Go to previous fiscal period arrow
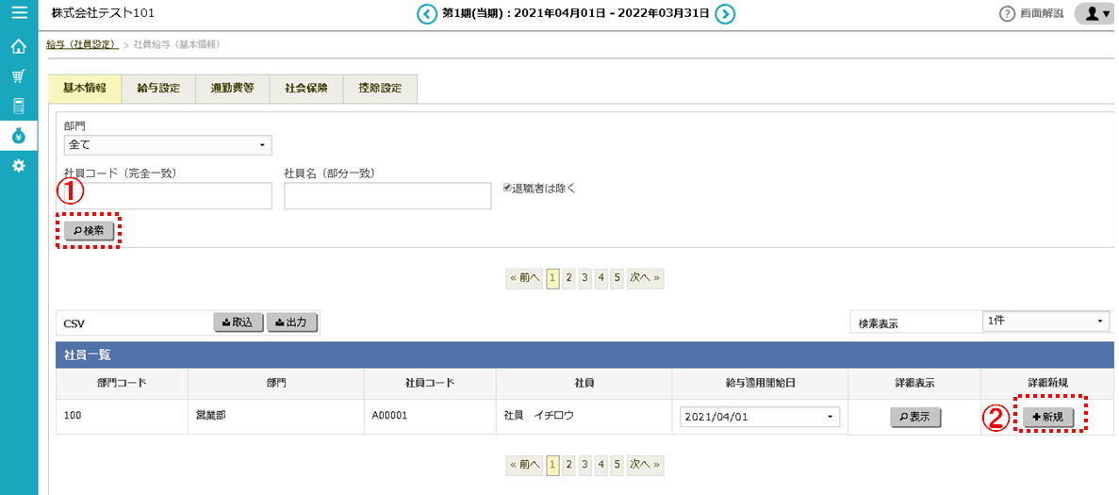Viewport: 1119px width, 495px height. tap(428, 13)
